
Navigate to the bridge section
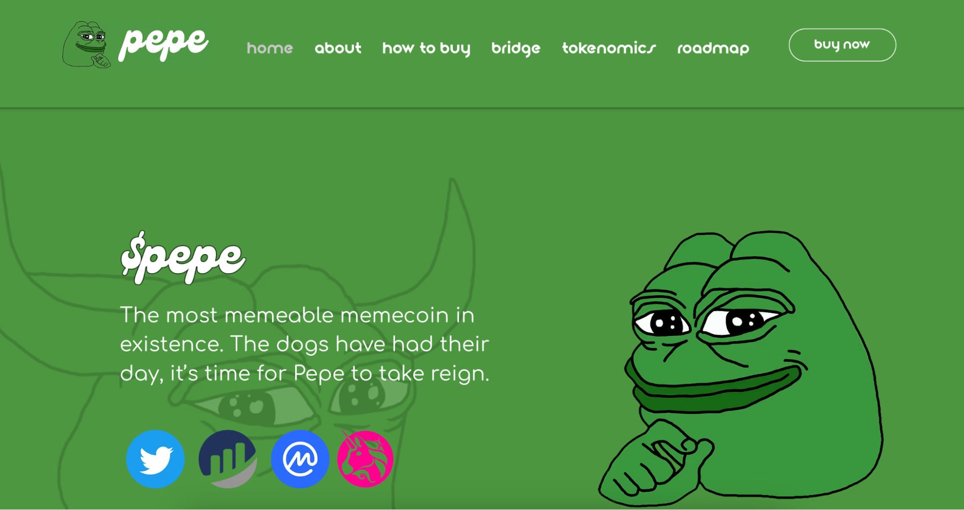tap(516, 49)
